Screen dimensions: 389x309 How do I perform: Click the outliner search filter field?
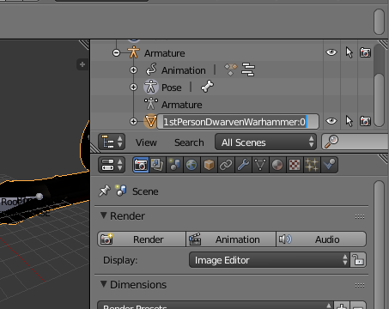click(355, 142)
